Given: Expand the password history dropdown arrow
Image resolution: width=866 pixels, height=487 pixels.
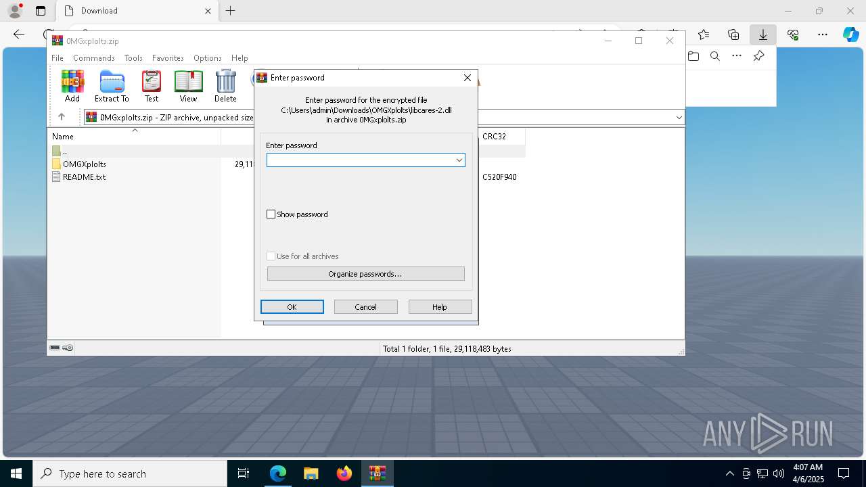Looking at the screenshot, I should pyautogui.click(x=459, y=160).
